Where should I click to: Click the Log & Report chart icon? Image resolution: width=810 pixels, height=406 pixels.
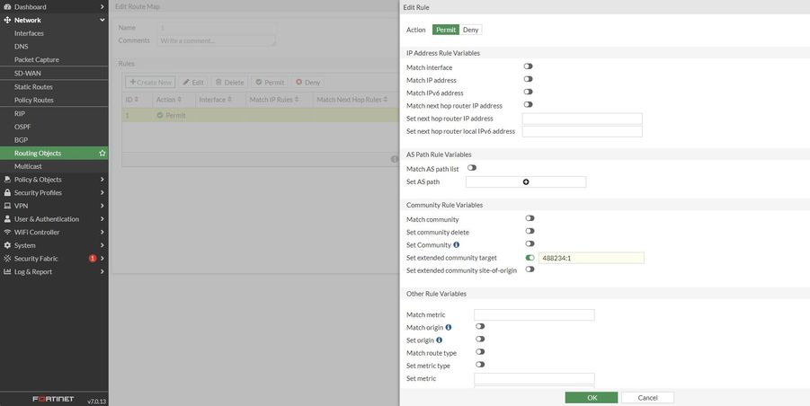(x=7, y=272)
